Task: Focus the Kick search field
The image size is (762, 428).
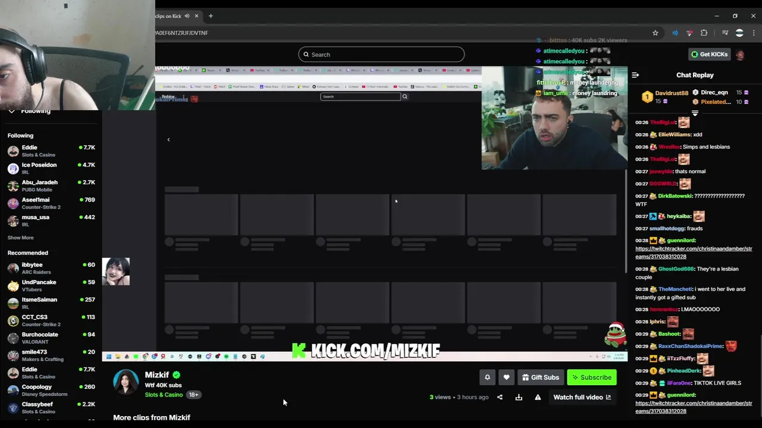Action: (x=381, y=54)
